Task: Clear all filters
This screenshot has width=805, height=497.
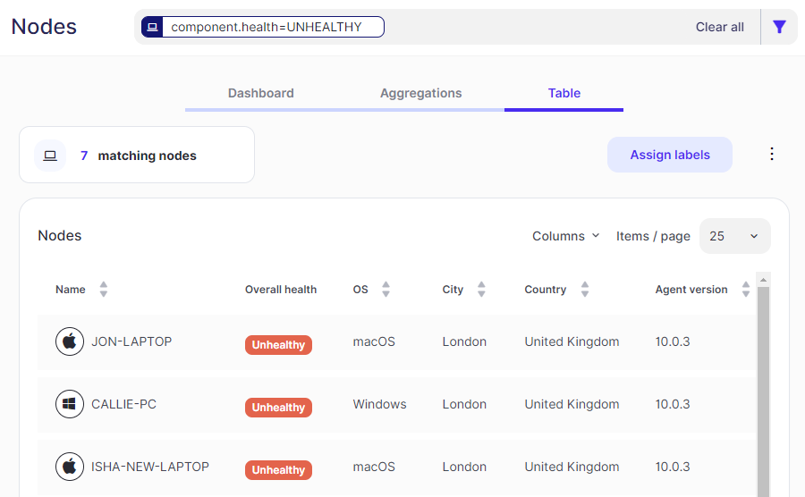Action: [719, 27]
